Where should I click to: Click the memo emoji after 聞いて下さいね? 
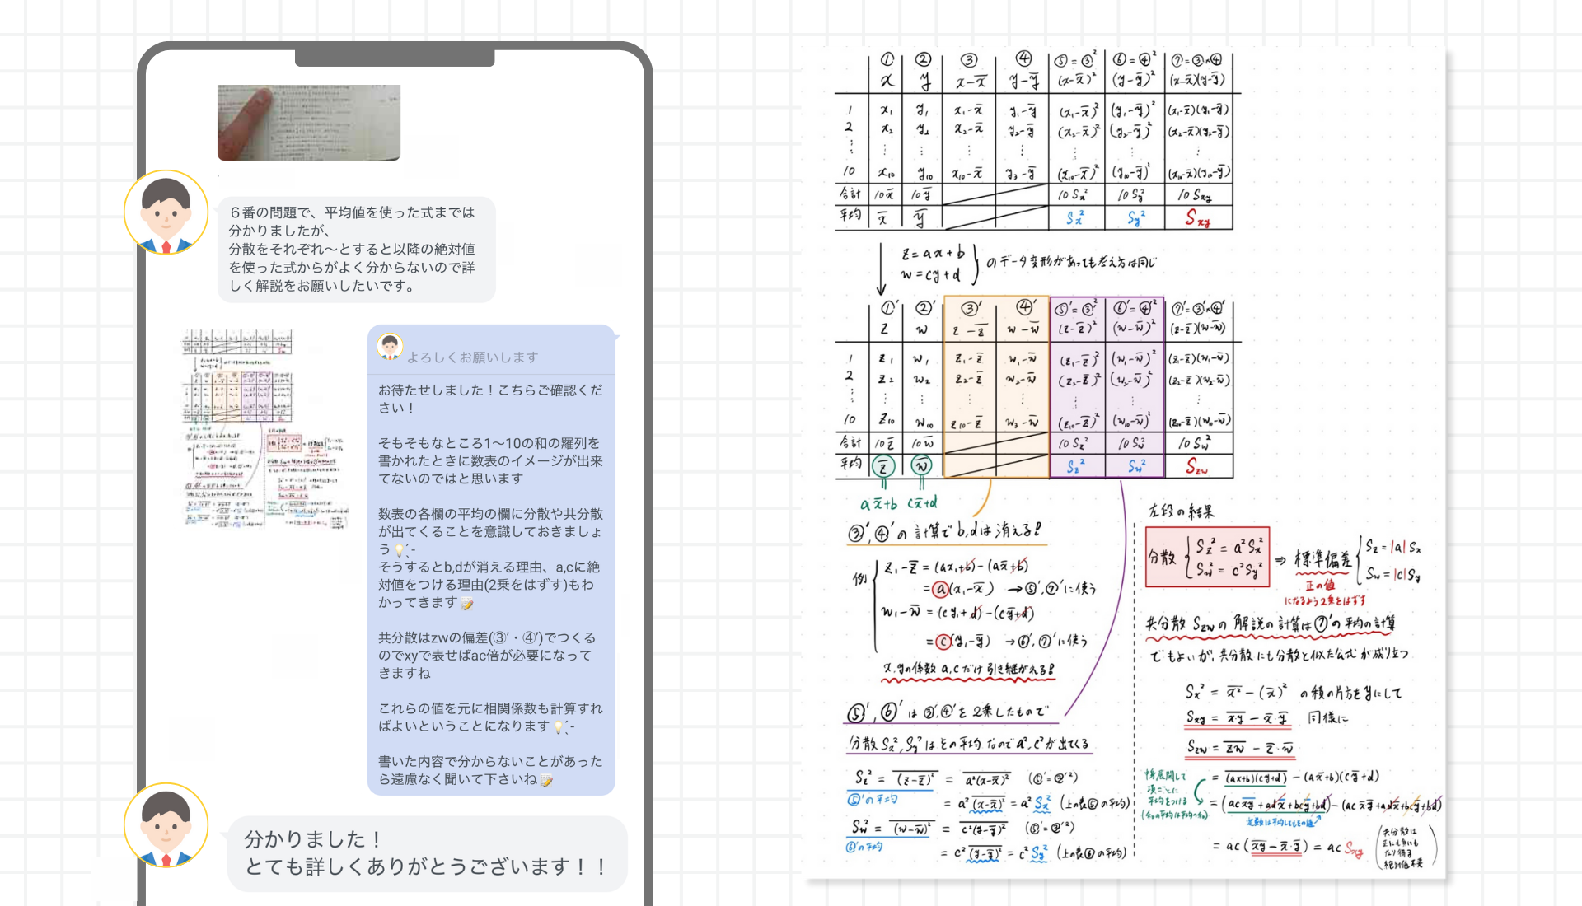(x=546, y=780)
